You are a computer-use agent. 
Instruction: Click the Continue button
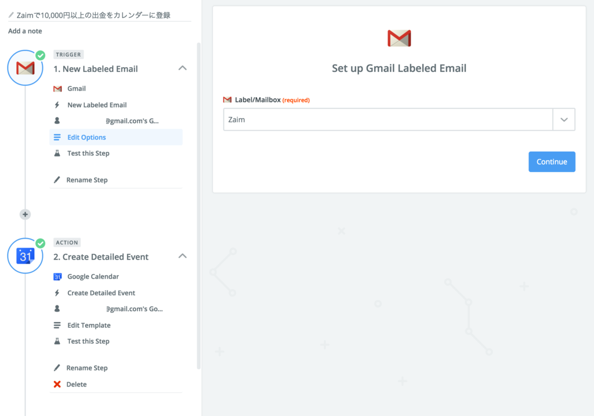552,162
